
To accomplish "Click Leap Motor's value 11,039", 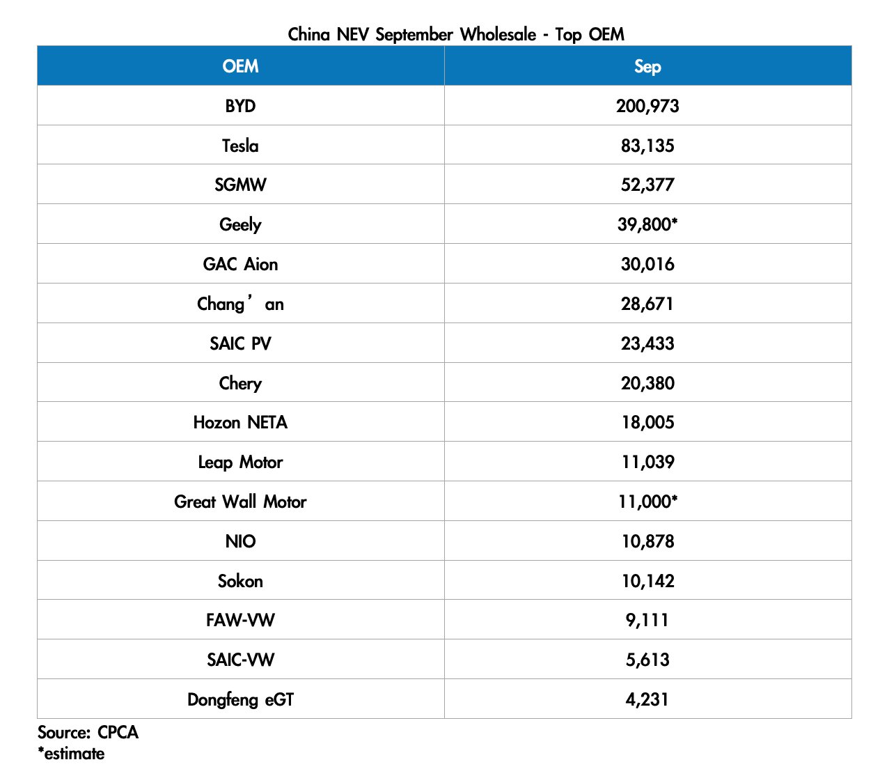I will [647, 462].
